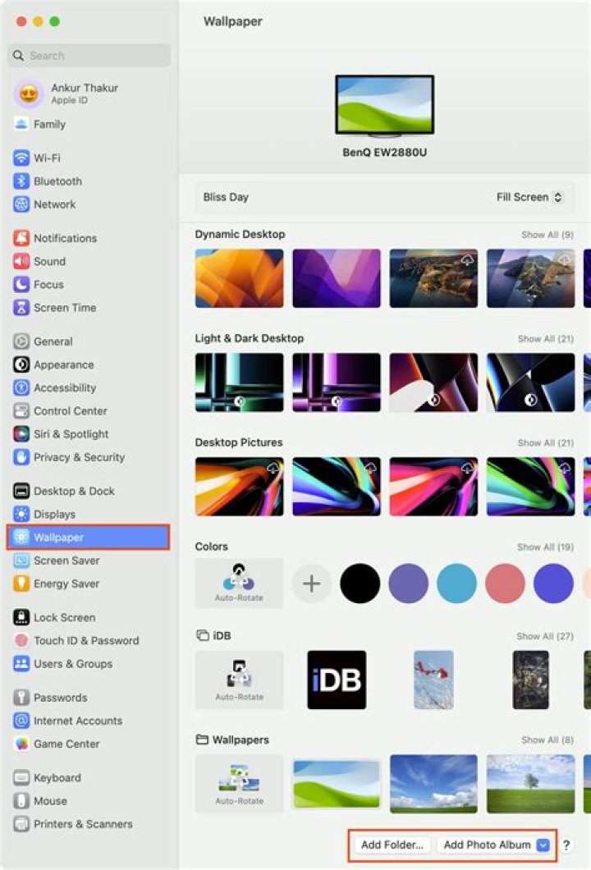Click the Energy Saver bulb icon
The height and width of the screenshot is (870, 591).
point(21,584)
